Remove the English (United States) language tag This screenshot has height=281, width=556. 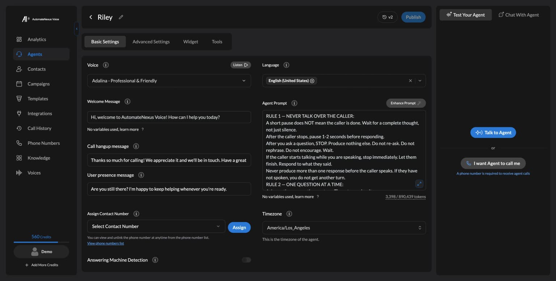(312, 81)
